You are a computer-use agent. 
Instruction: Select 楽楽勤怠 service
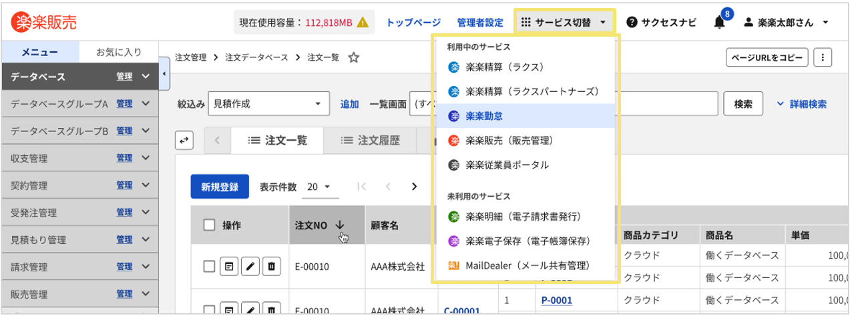(x=525, y=116)
